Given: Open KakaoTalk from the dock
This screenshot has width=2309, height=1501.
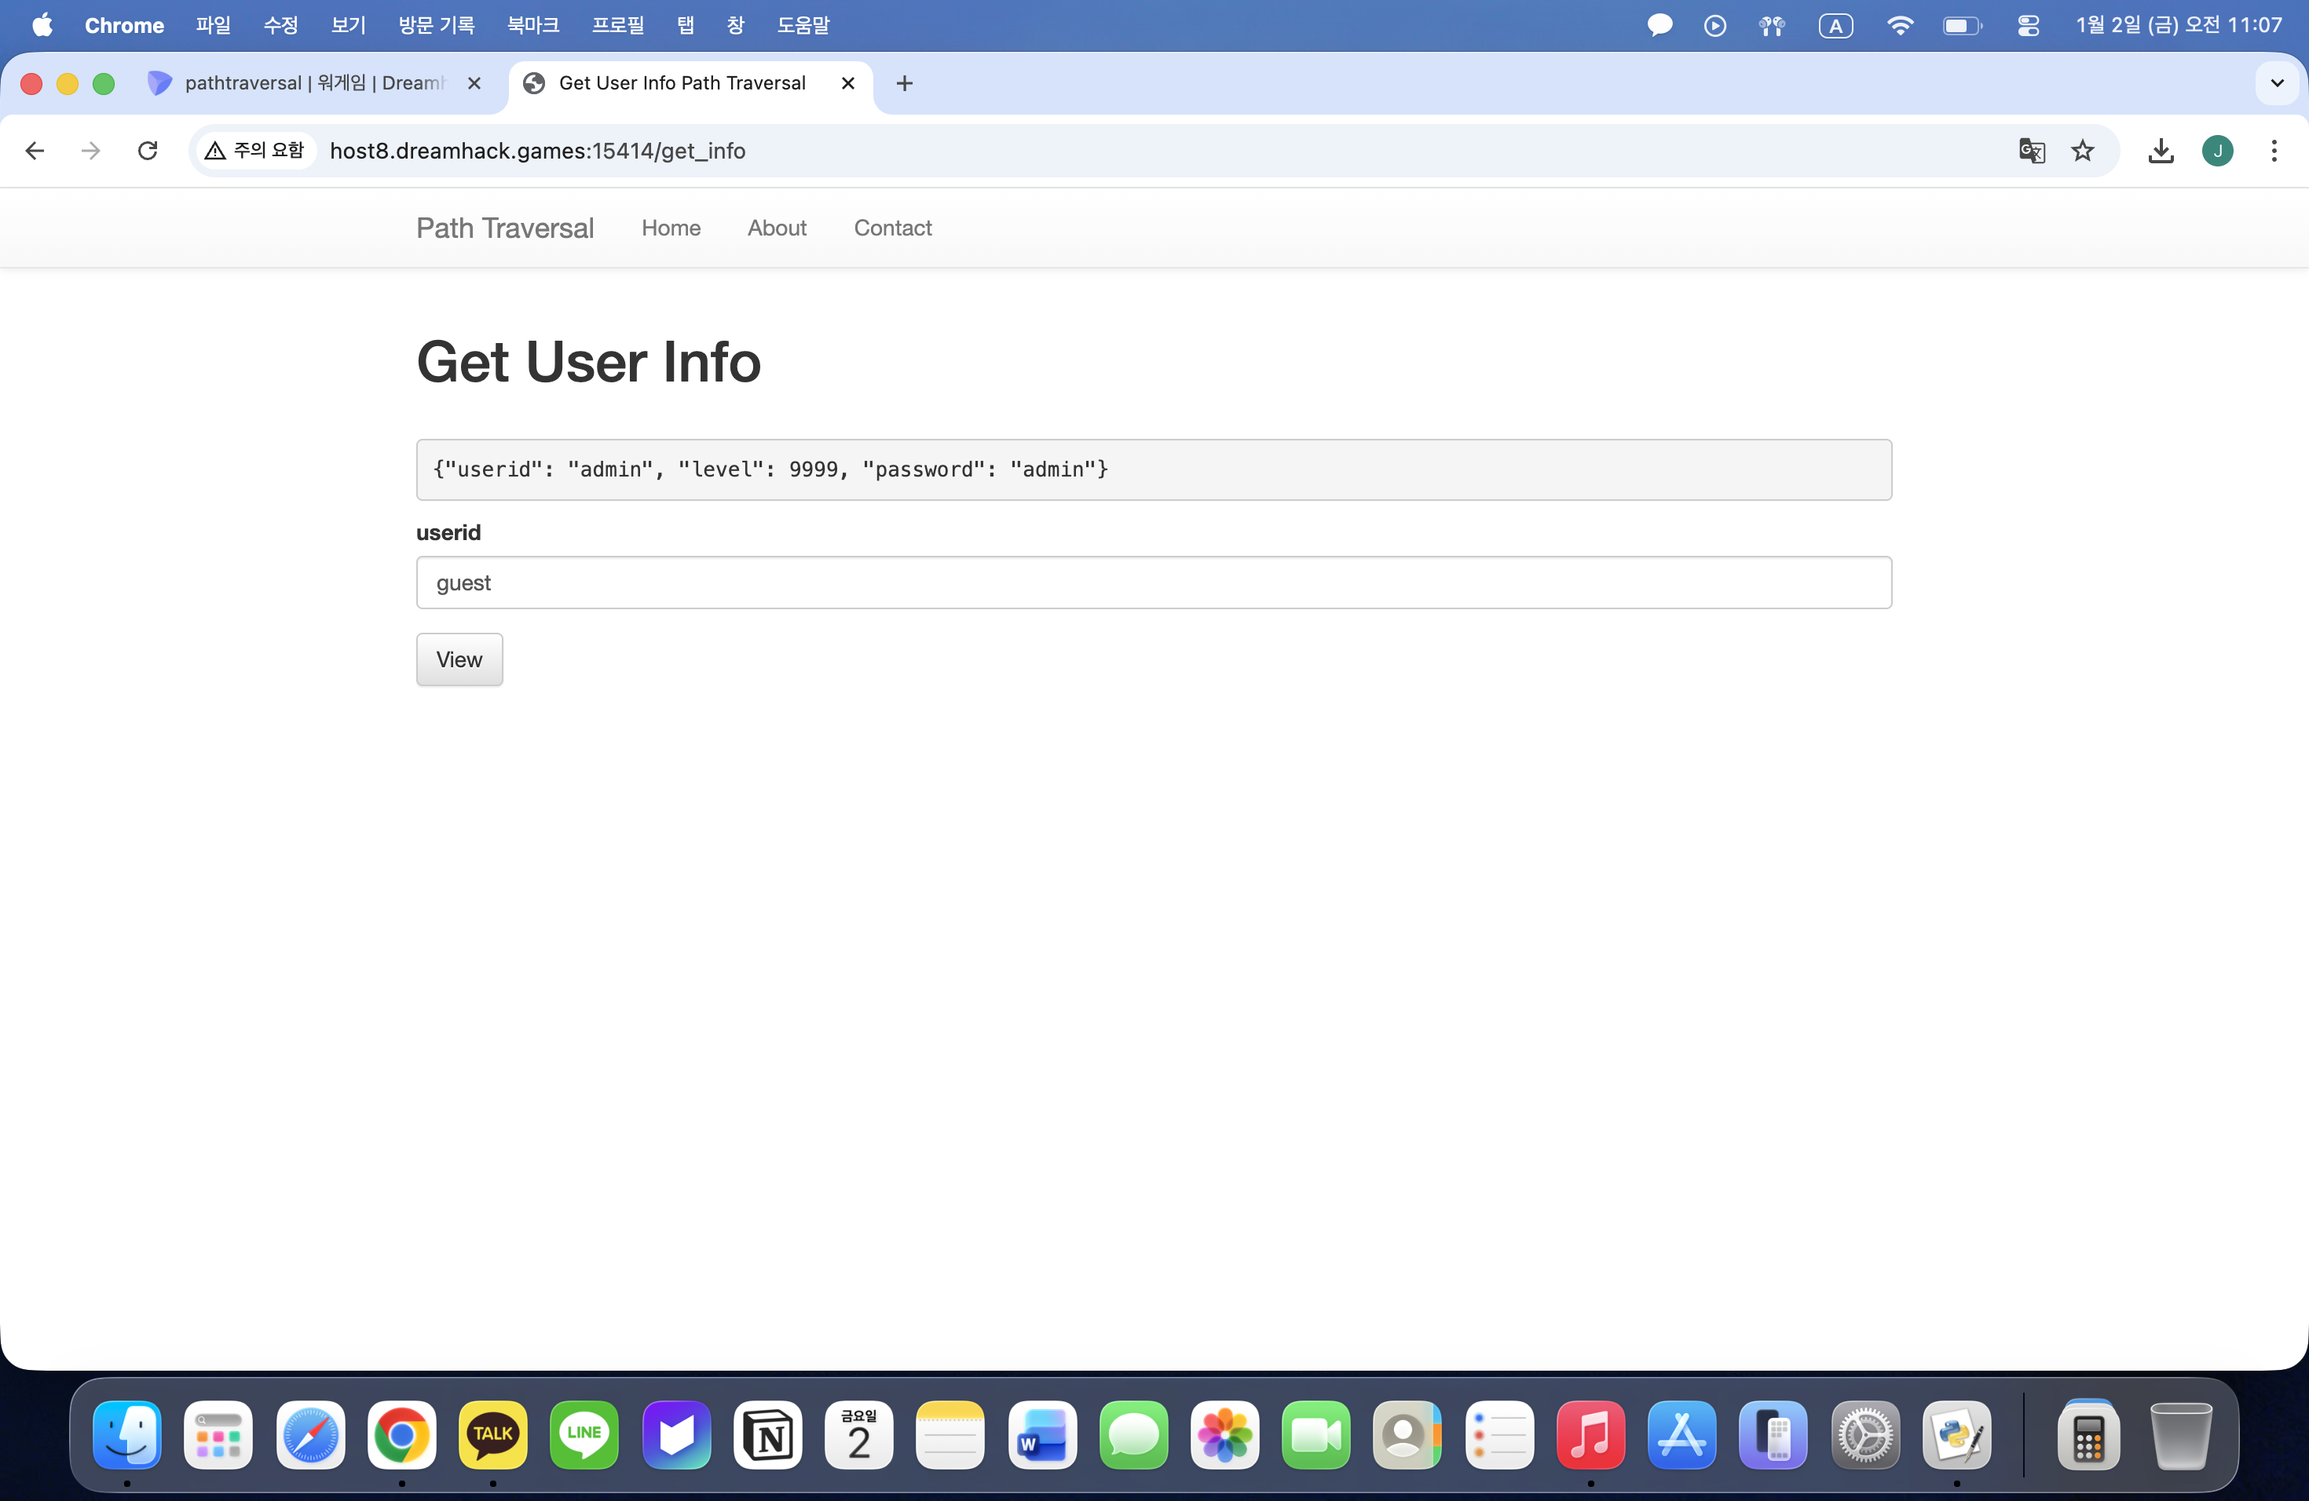Looking at the screenshot, I should point(493,1435).
